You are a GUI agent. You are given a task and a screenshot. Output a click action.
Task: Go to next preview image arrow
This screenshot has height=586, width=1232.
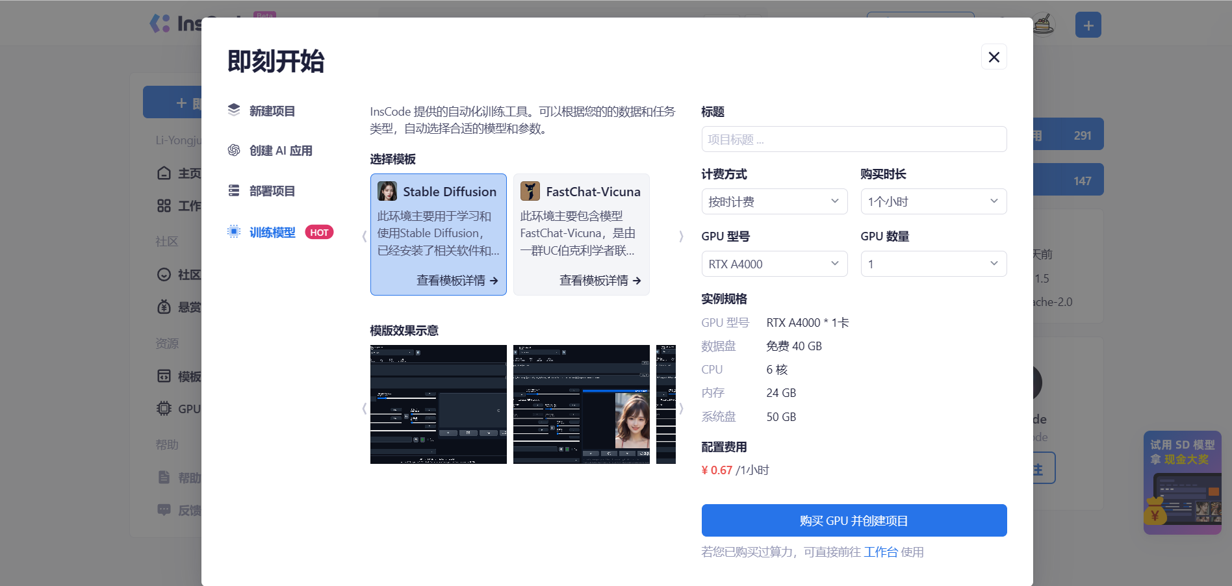click(x=681, y=408)
